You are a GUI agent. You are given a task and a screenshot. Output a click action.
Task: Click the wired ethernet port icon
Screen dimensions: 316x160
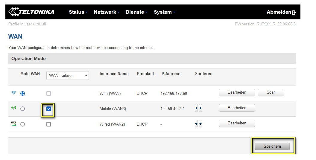click(14, 124)
